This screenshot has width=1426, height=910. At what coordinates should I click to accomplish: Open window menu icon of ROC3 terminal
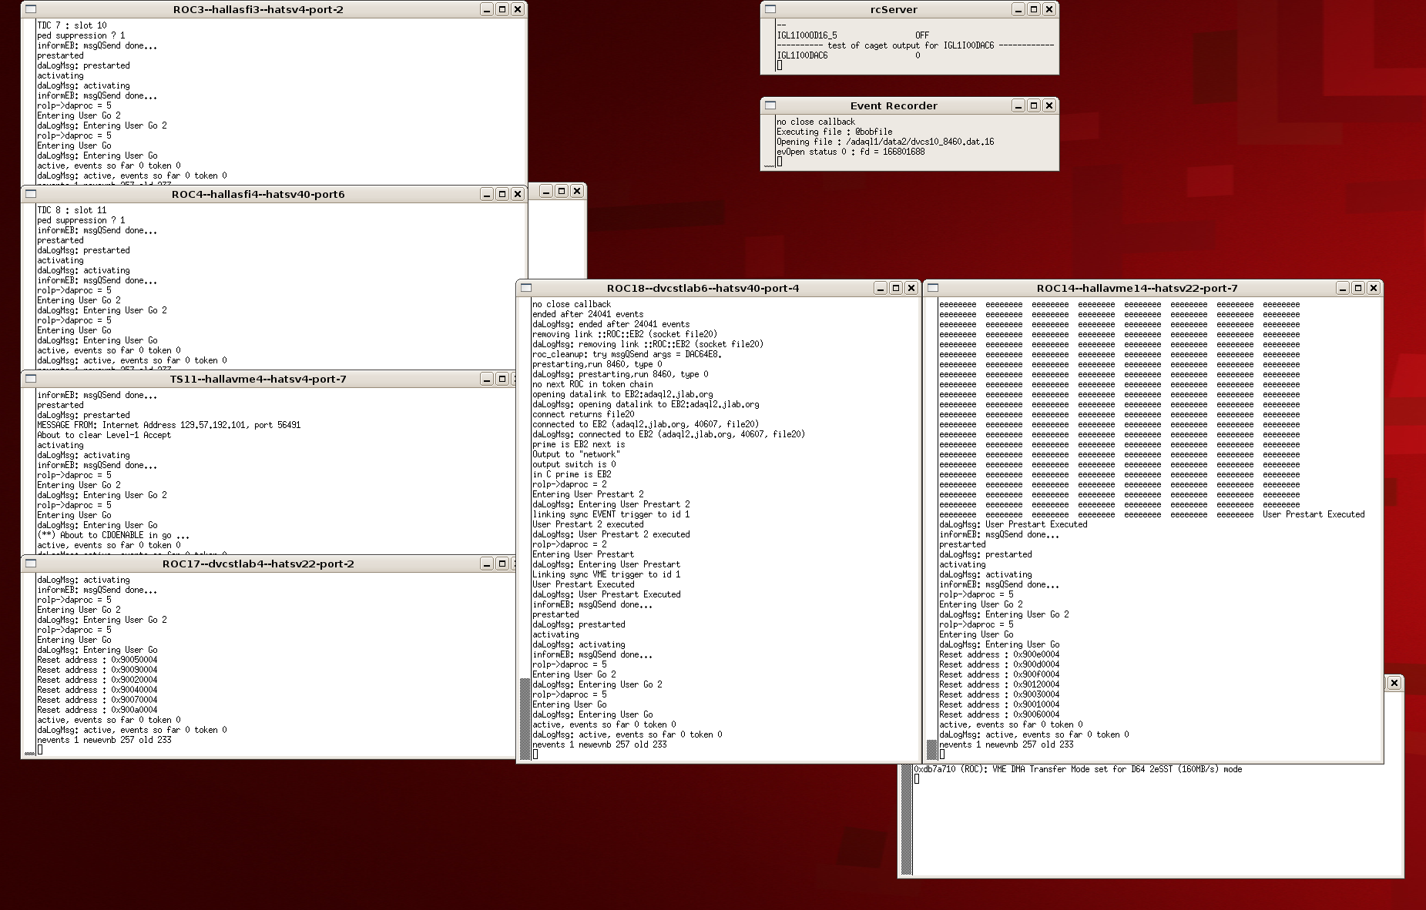[31, 9]
